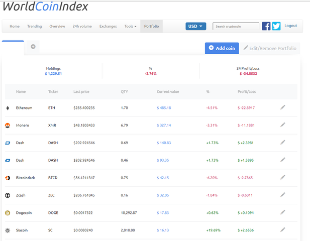Expand the Tools menu dropdown
The height and width of the screenshot is (241, 310).
click(130, 26)
